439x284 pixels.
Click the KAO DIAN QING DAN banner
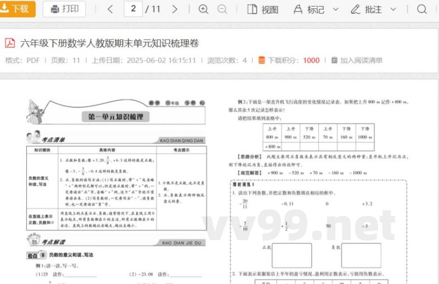click(x=182, y=141)
